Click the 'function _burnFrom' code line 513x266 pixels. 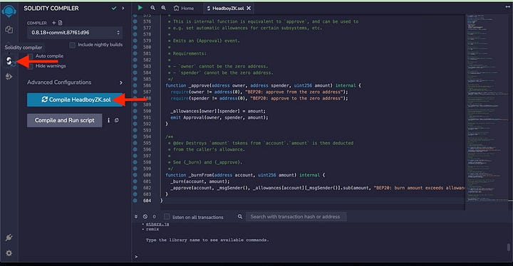pyautogui.click(x=245, y=175)
